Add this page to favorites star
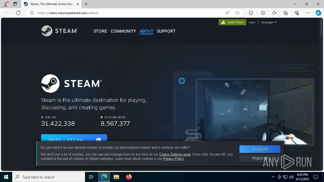This screenshot has width=324, height=182. coord(237,13)
